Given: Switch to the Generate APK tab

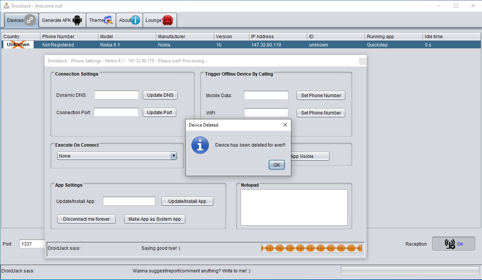Looking at the screenshot, I should click(62, 20).
